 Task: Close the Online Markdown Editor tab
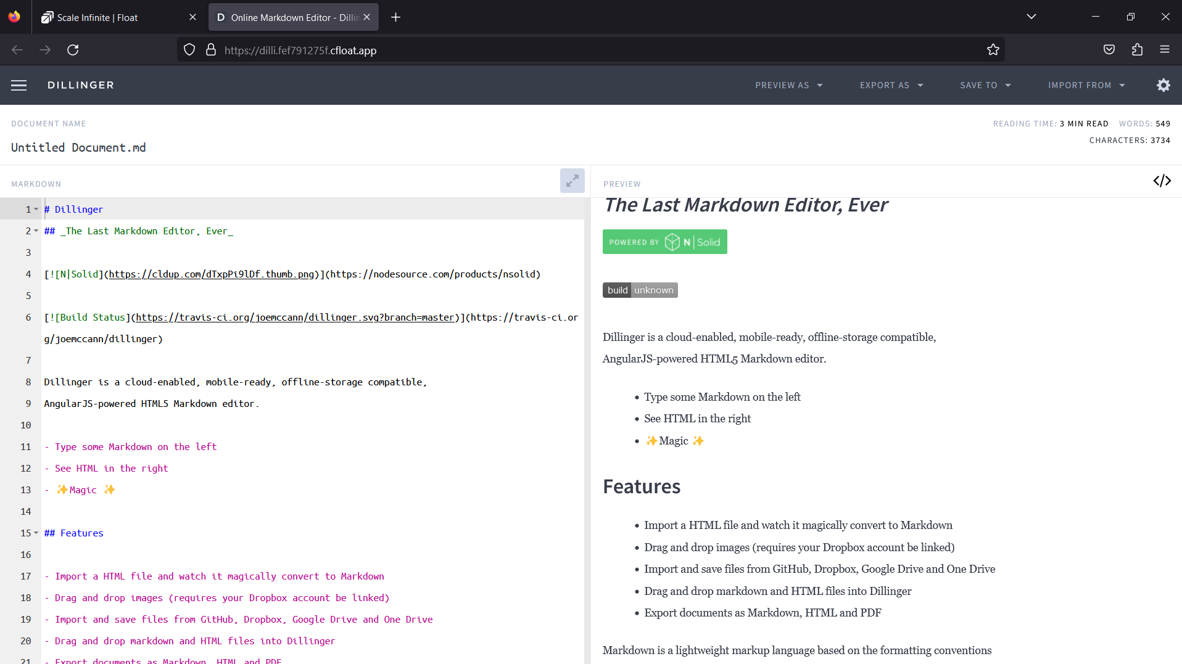367,17
